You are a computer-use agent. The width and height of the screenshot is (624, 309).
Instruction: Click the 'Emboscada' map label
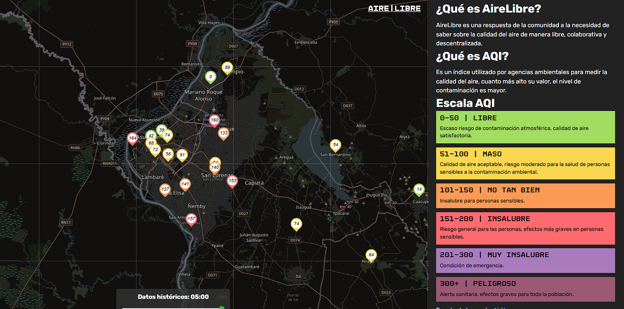[306, 42]
